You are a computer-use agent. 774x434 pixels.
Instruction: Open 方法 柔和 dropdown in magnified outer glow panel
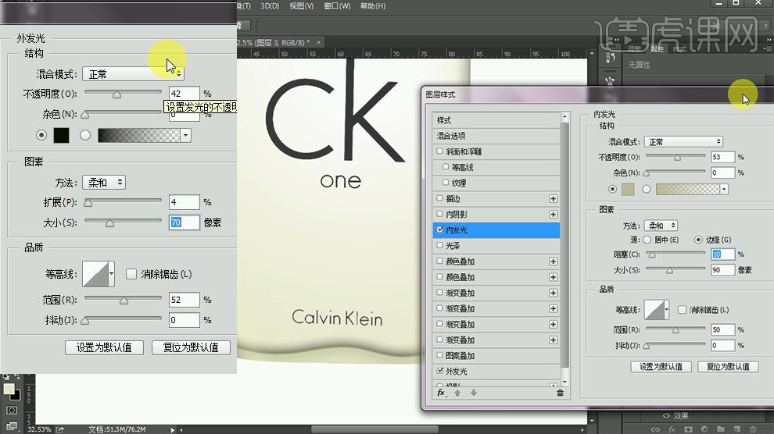(x=104, y=183)
